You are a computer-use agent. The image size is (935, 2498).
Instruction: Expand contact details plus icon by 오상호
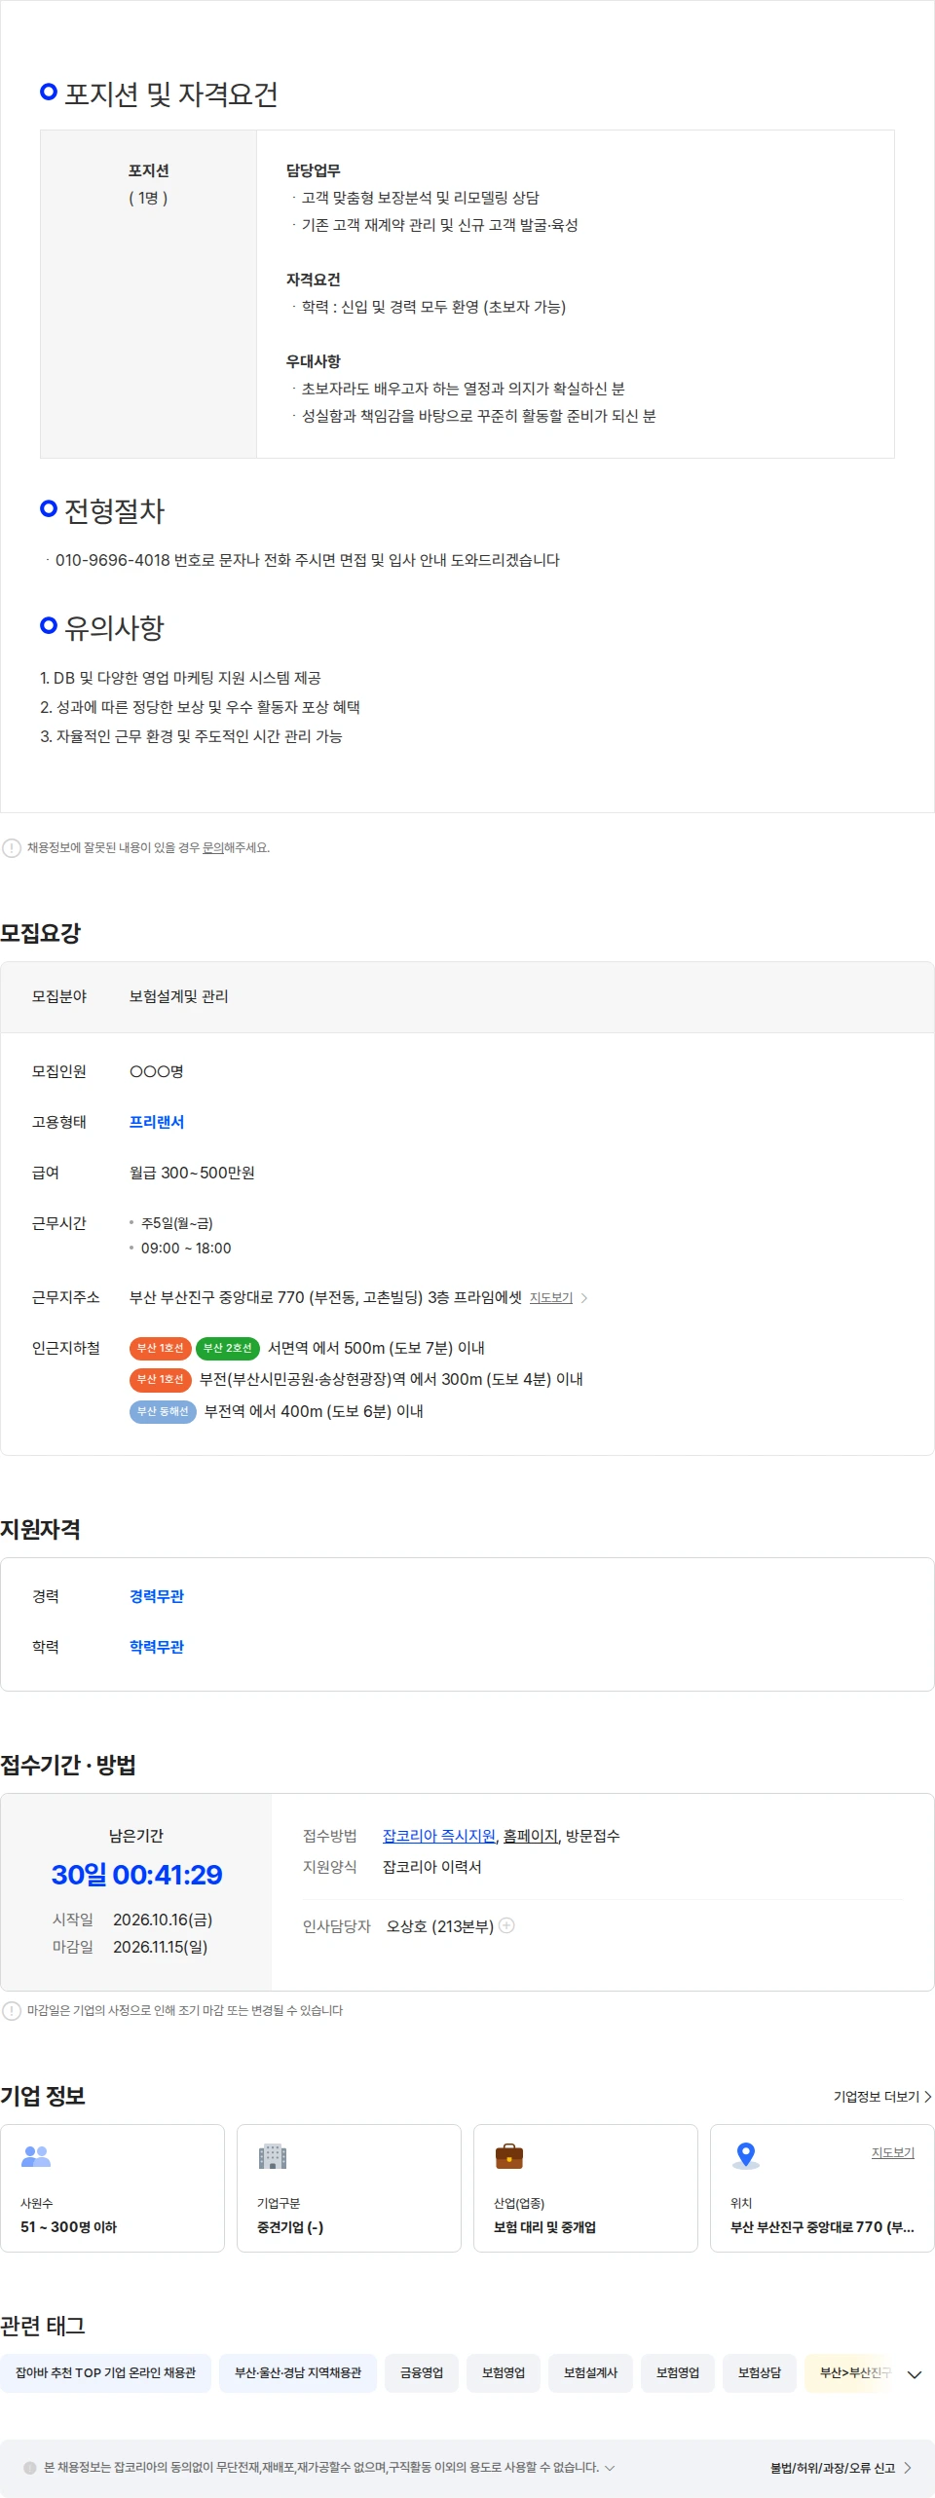click(506, 1925)
